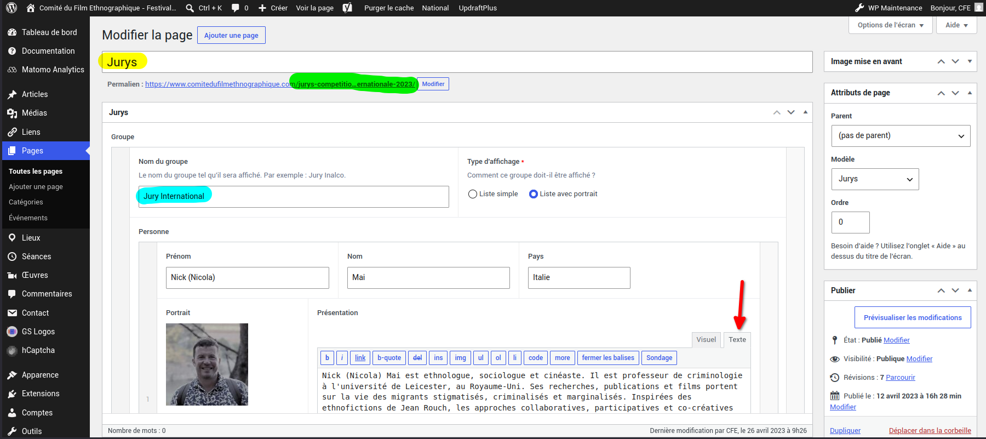986x439 pixels.
Task: Open Événements submenu item
Action: 28,218
